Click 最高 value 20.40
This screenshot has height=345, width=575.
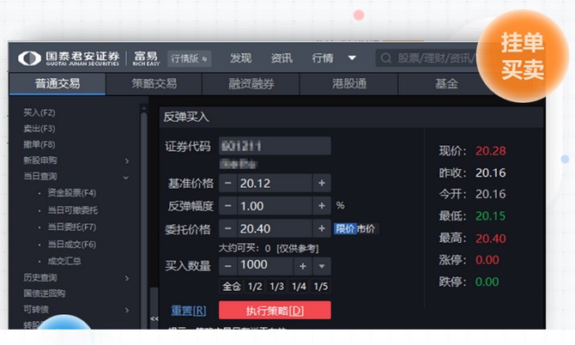coord(491,239)
